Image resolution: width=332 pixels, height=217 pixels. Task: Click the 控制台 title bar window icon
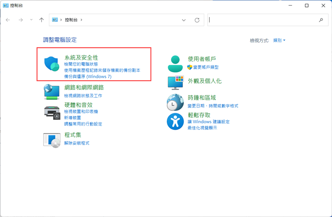(6, 6)
